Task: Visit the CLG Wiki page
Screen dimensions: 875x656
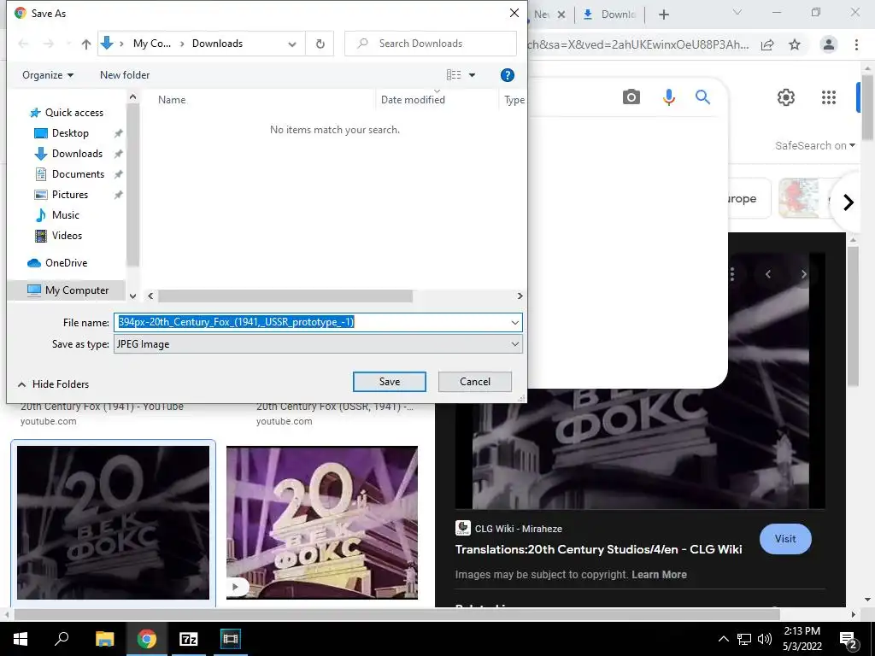Action: (x=785, y=539)
